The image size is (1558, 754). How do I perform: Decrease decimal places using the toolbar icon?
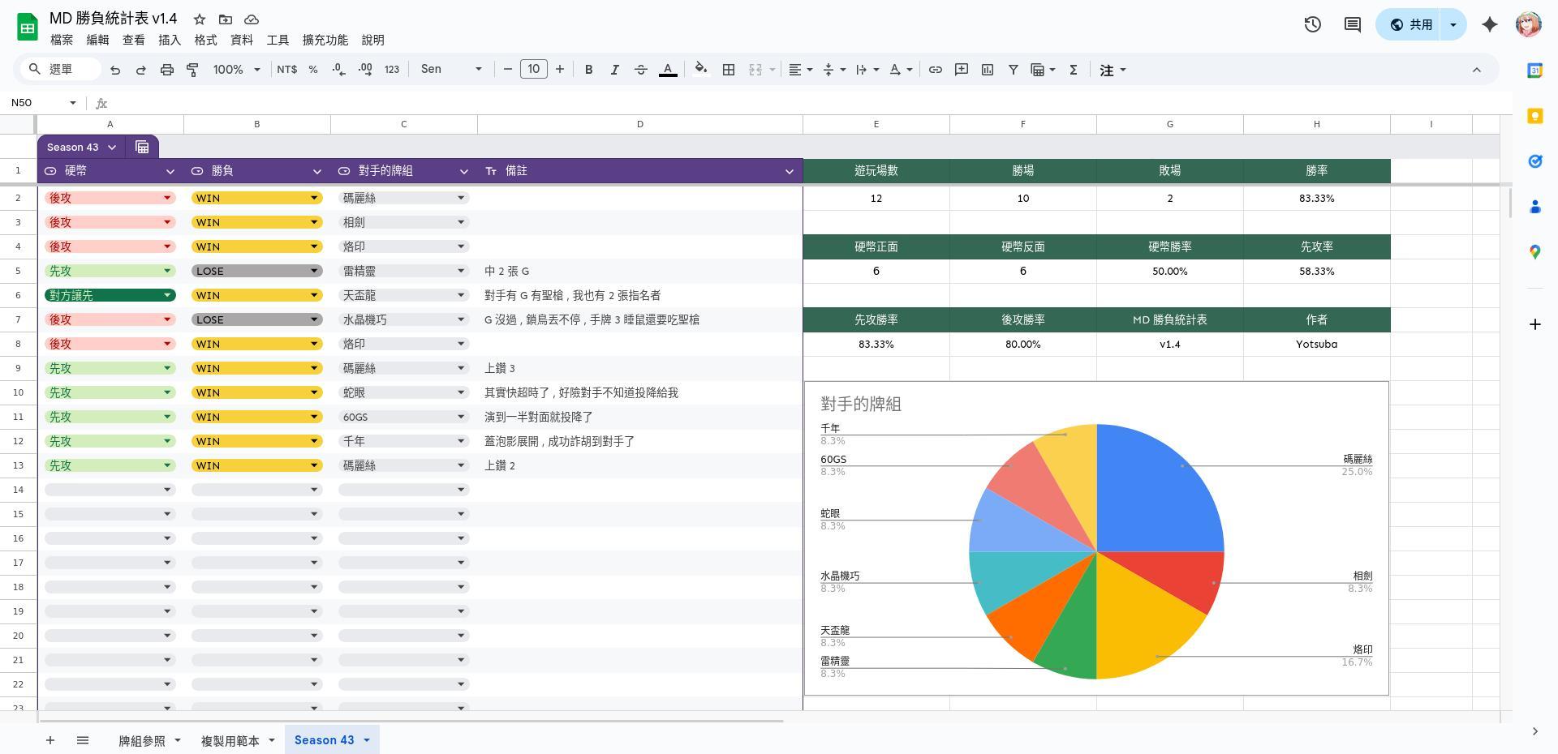[x=338, y=70]
